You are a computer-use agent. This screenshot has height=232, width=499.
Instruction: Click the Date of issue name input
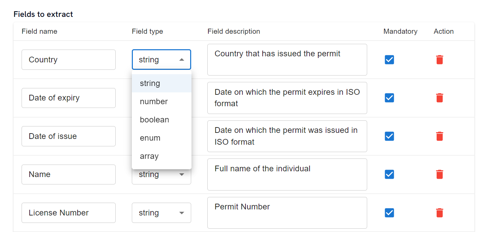pos(68,136)
